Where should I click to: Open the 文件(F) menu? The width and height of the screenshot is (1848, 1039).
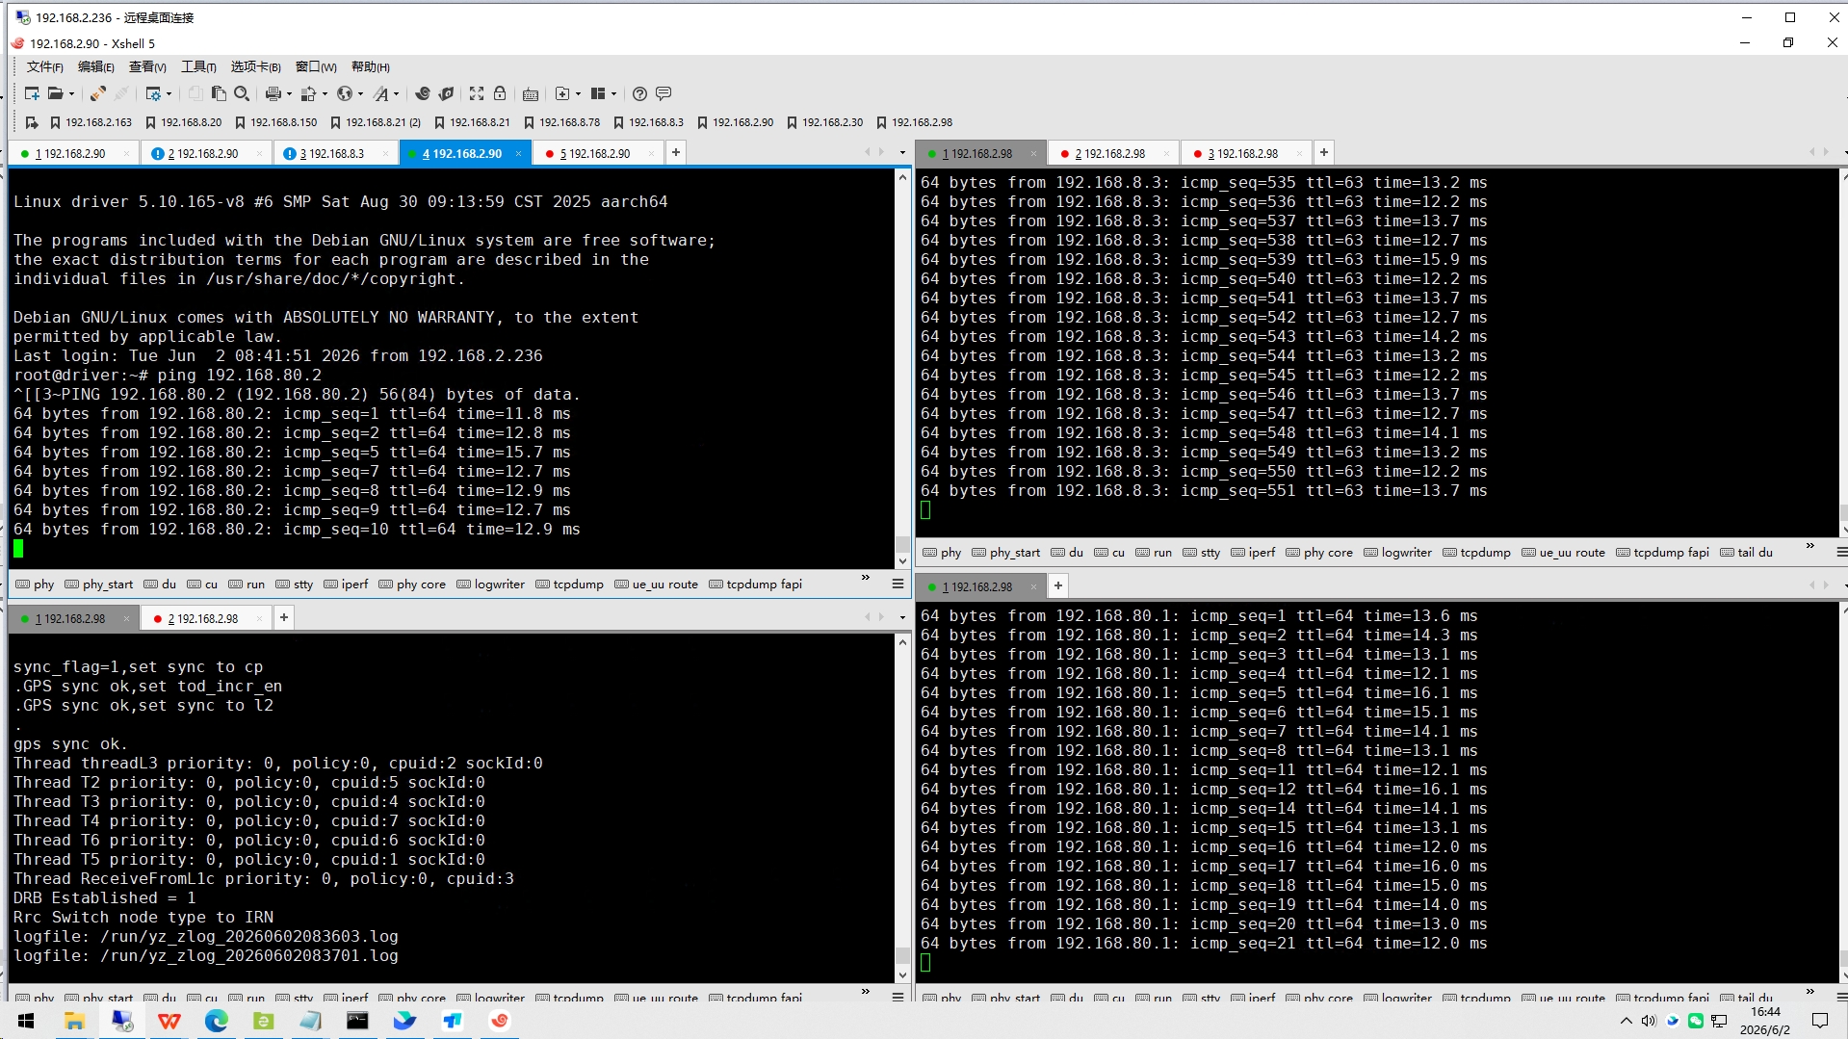(45, 66)
